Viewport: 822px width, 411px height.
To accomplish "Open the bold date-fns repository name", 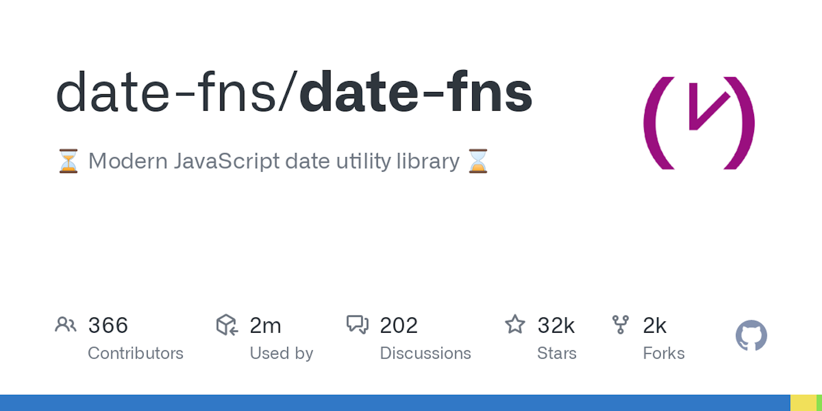I will tap(416, 93).
